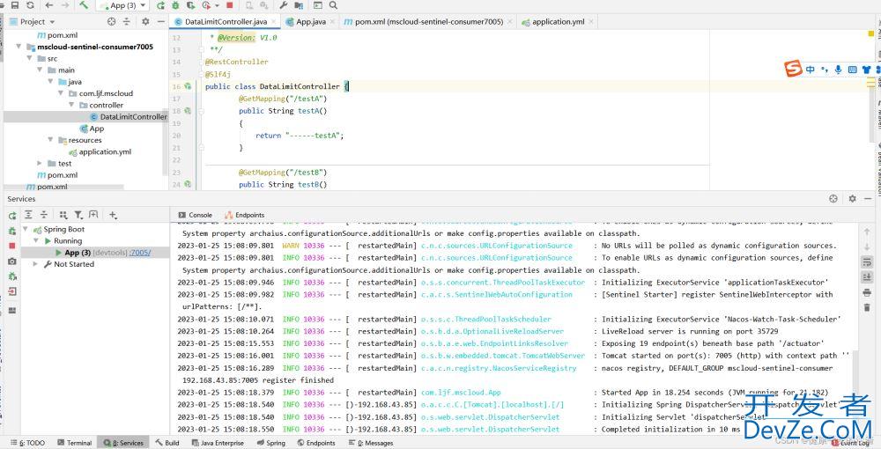This screenshot has width=881, height=449.
Task: Collapse all in the Project panel
Action: [126, 21]
